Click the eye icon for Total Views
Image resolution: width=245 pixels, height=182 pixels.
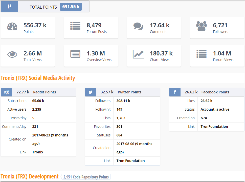[x=12, y=54]
